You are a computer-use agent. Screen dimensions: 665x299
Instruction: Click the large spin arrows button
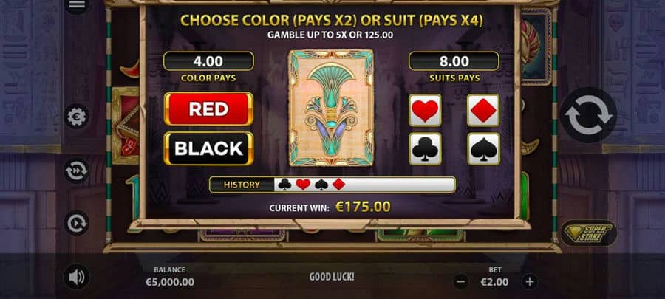pyautogui.click(x=588, y=115)
